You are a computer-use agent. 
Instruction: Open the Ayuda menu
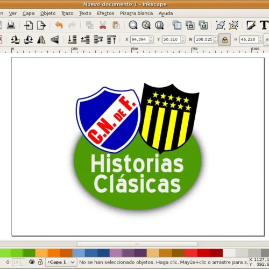(x=166, y=13)
